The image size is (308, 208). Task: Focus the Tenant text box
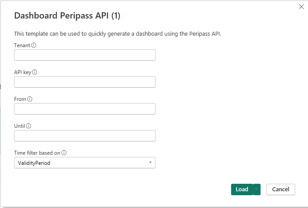click(x=85, y=55)
